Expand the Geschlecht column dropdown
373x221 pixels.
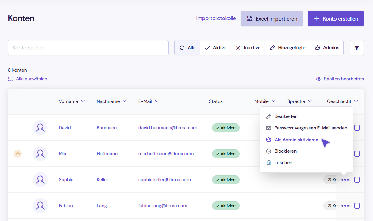pos(356,101)
